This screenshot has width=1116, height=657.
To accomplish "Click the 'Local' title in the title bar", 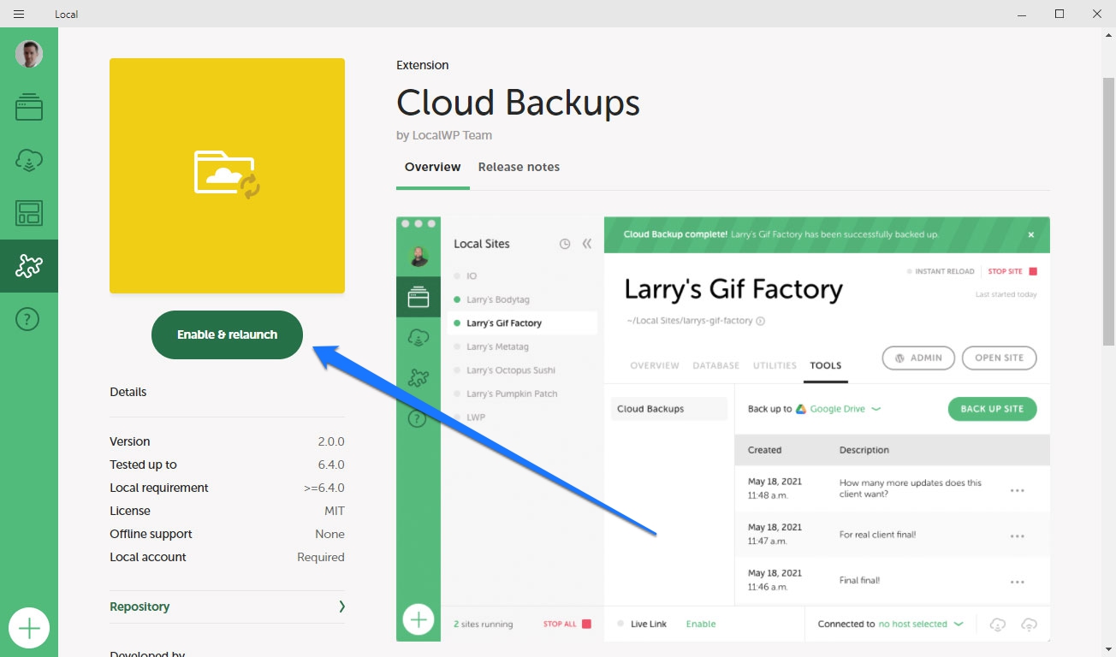I will pyautogui.click(x=66, y=14).
